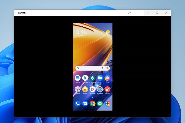The width and height of the screenshot is (185, 123).
Task: Open phone Impostazioni gear app
Action: click(x=92, y=78)
